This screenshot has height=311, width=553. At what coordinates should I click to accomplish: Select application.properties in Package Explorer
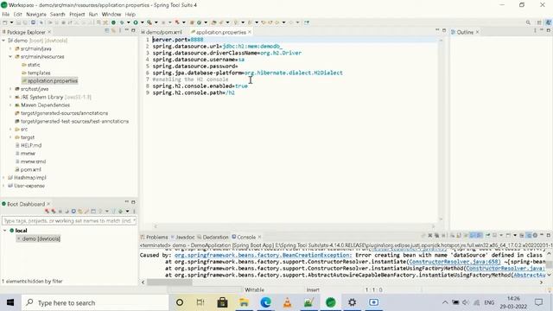(49, 80)
